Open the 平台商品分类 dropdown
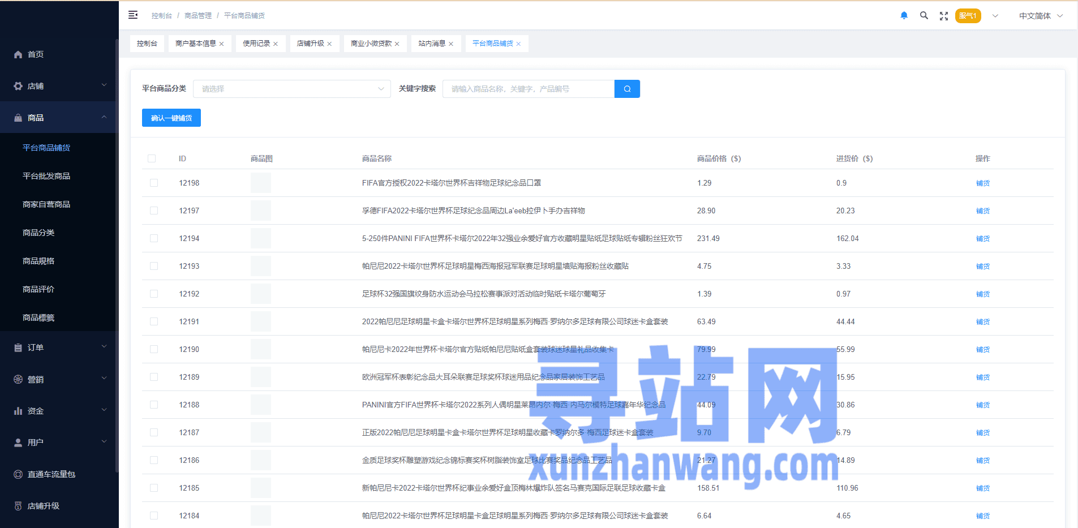1078x528 pixels. point(291,89)
